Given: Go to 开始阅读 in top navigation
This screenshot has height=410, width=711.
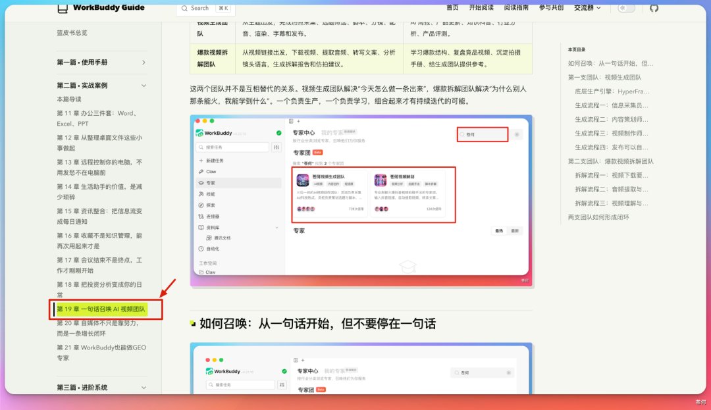Looking at the screenshot, I should click(x=481, y=8).
